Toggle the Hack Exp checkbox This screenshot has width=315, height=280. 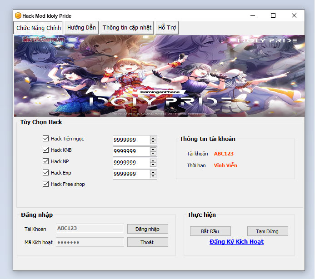tap(45, 173)
